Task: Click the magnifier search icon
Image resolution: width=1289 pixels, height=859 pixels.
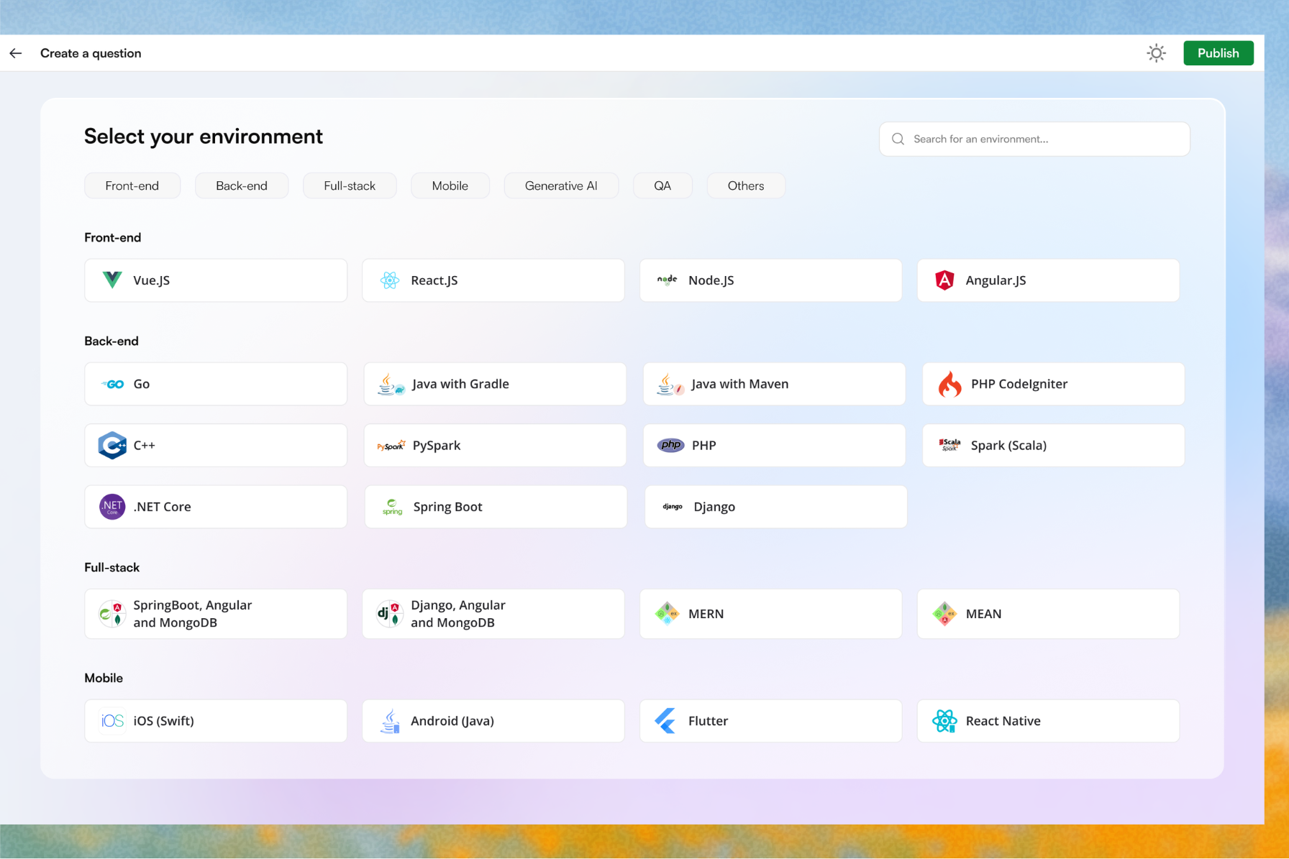Action: point(898,139)
